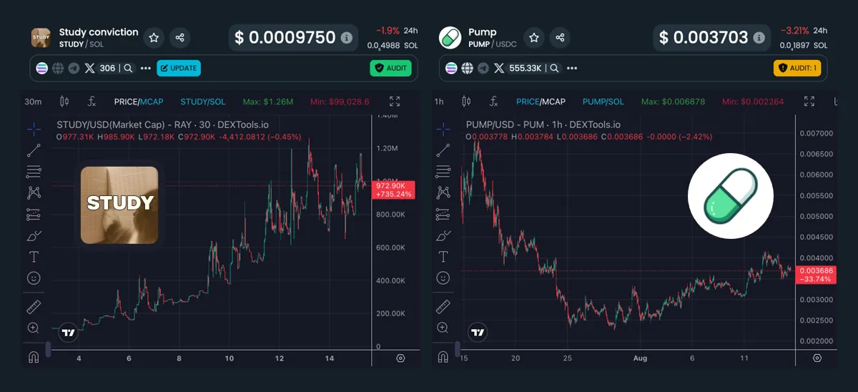Image resolution: width=858 pixels, height=392 pixels.
Task: Select the zoom in tool in the PUMP chart
Action: pyautogui.click(x=443, y=328)
